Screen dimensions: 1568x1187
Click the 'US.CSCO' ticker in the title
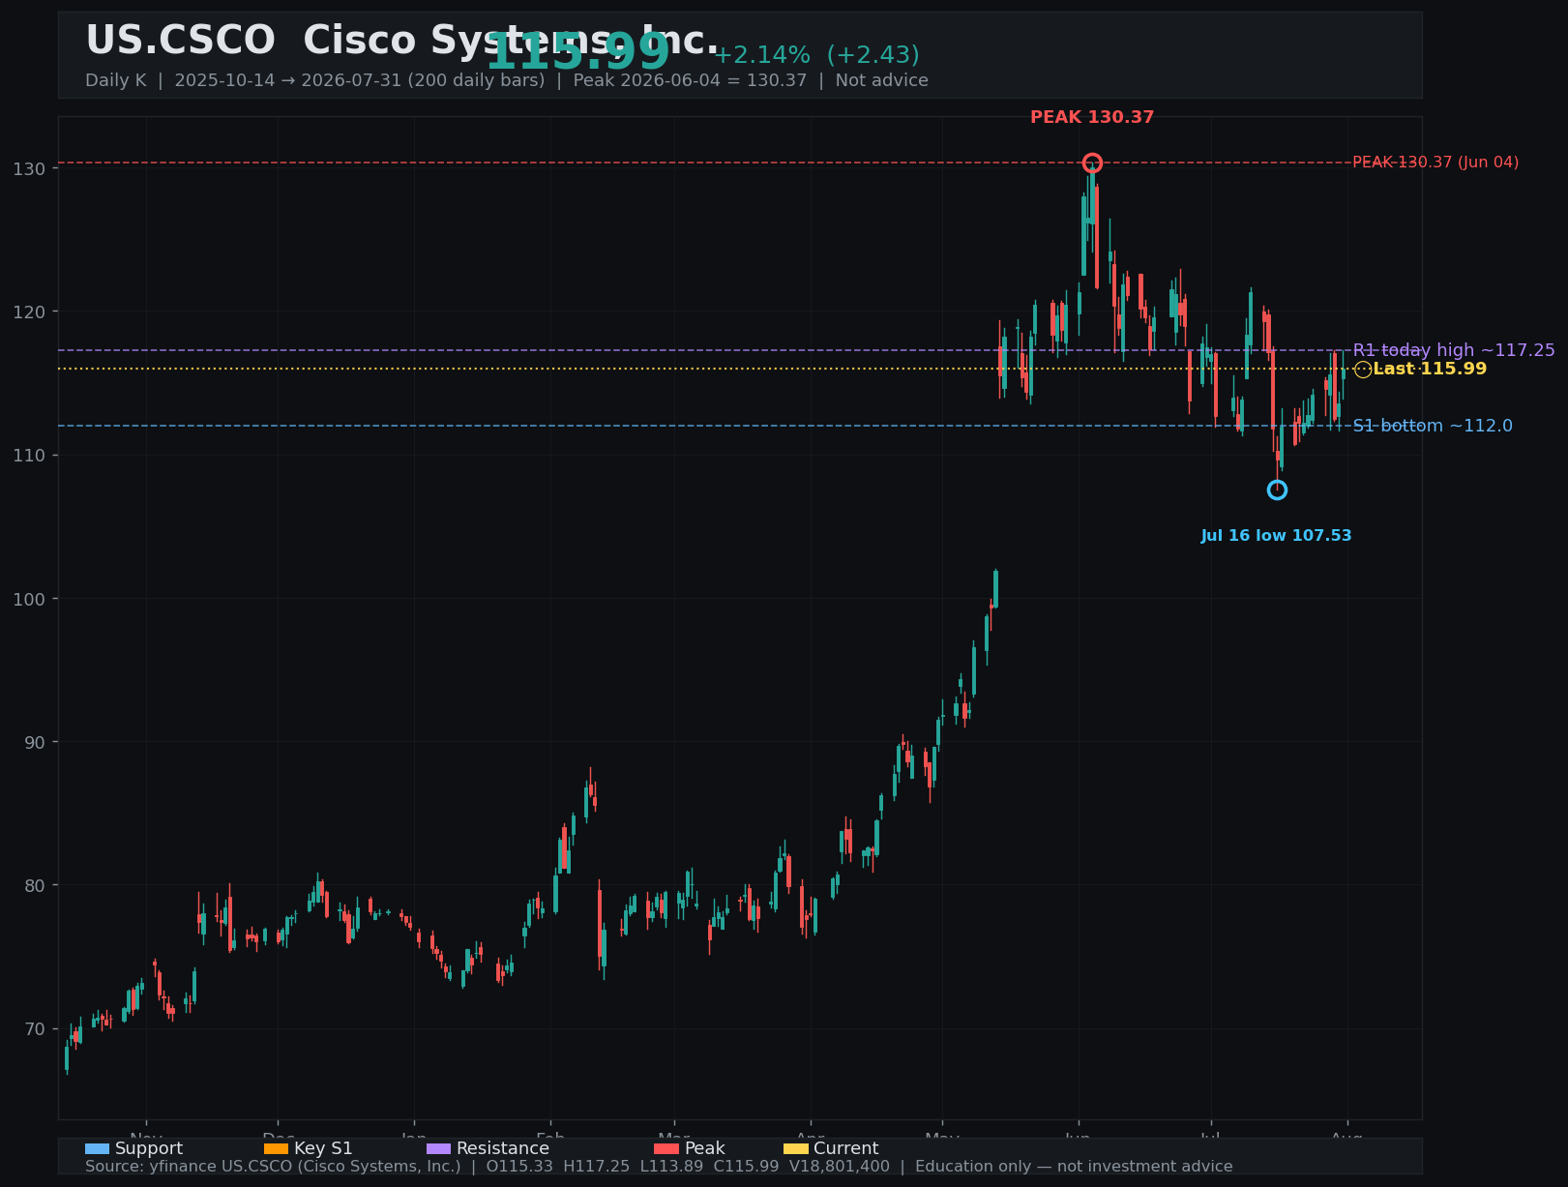pos(181,41)
